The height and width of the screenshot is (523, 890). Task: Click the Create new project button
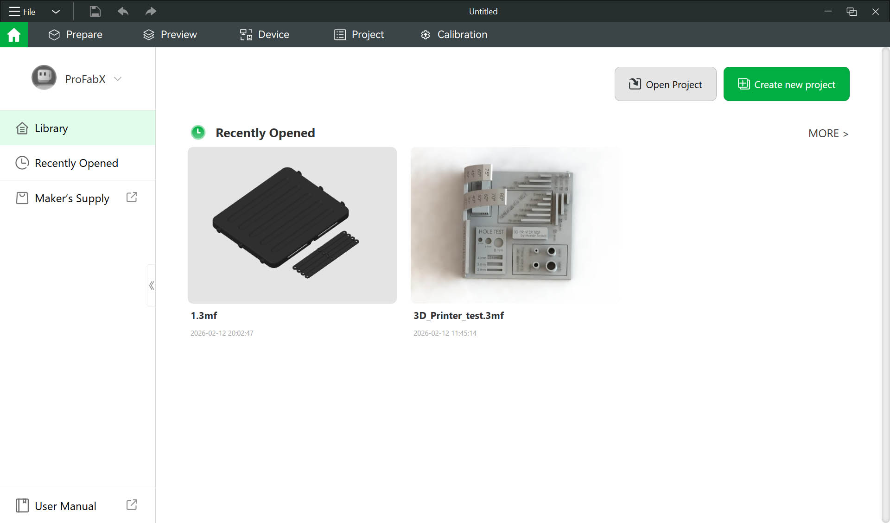pyautogui.click(x=786, y=84)
